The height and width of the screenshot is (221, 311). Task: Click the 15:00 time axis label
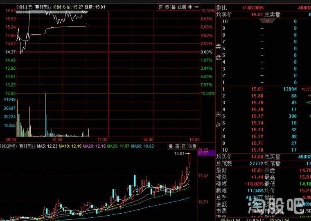pos(194,140)
